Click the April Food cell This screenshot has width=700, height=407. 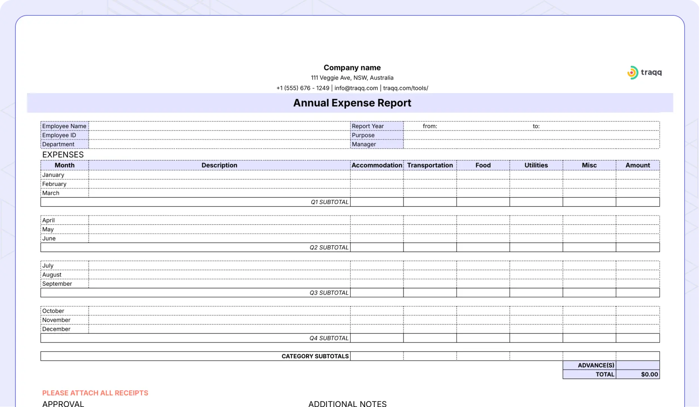click(x=483, y=220)
